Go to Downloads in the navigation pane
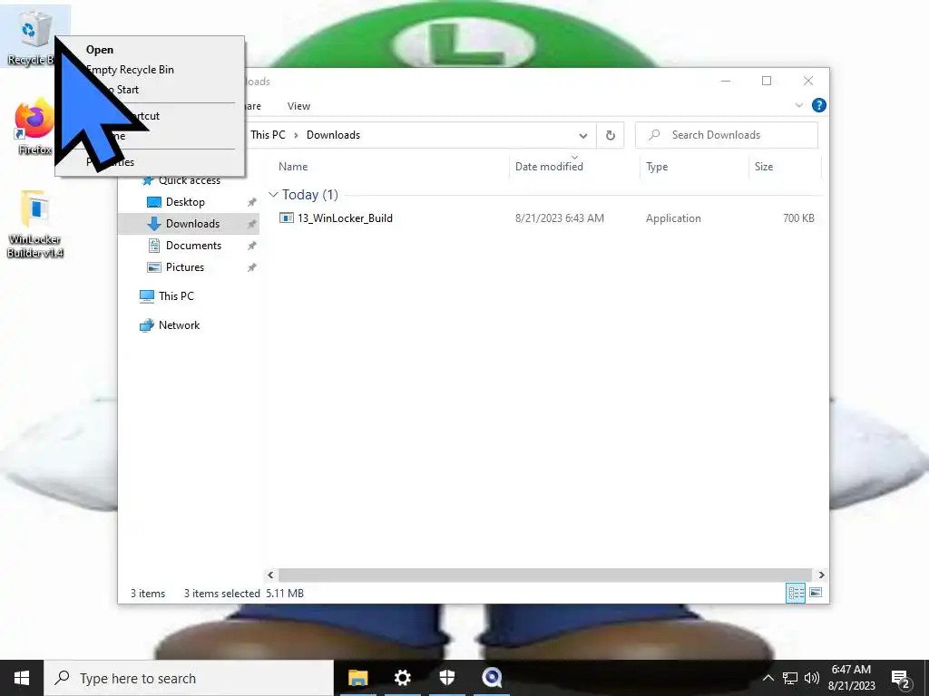 click(x=192, y=224)
